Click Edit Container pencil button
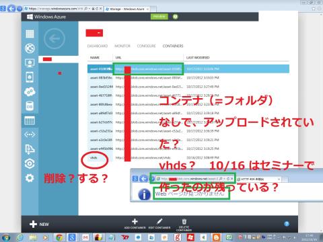The height and width of the screenshot is (242, 323). 159,224
